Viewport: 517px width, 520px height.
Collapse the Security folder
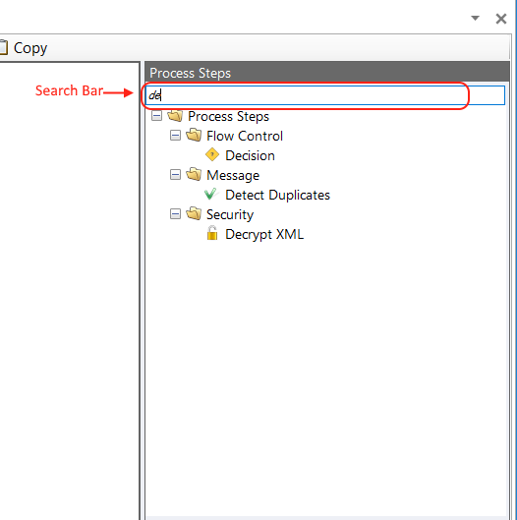175,214
